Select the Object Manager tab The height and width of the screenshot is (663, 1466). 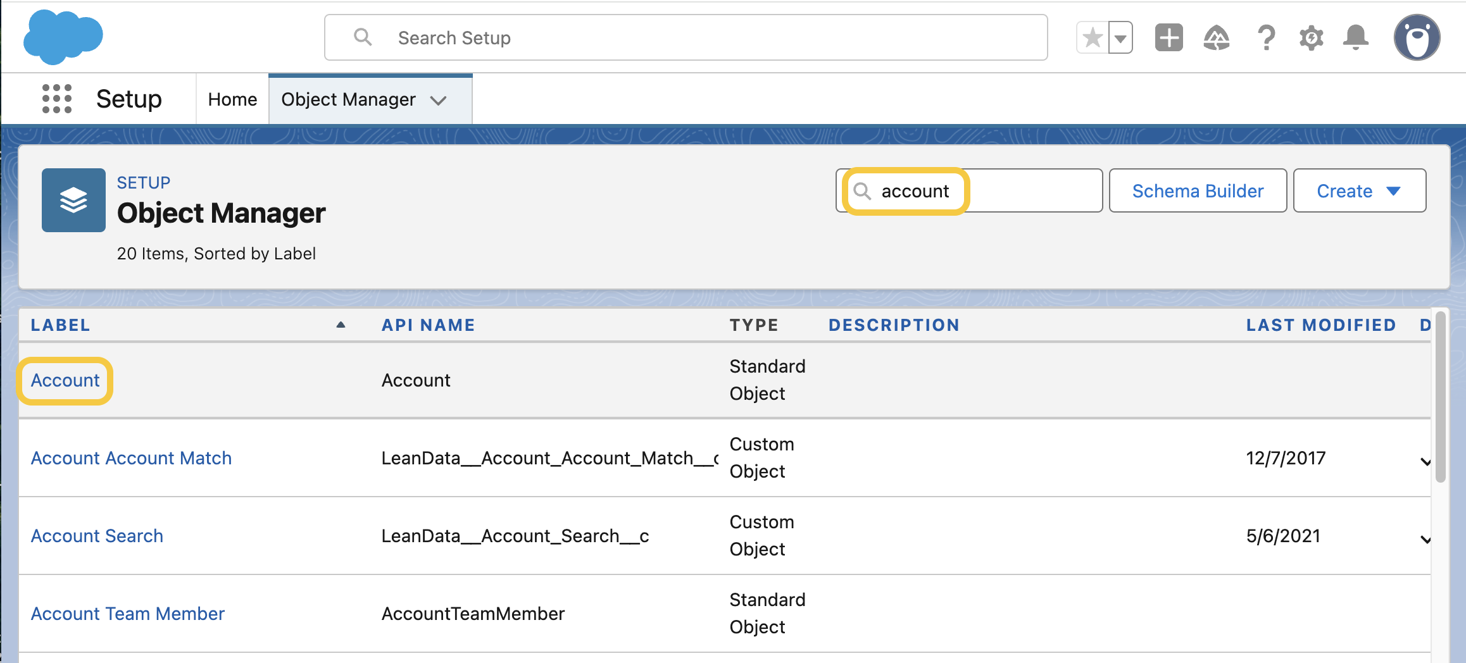click(x=348, y=99)
